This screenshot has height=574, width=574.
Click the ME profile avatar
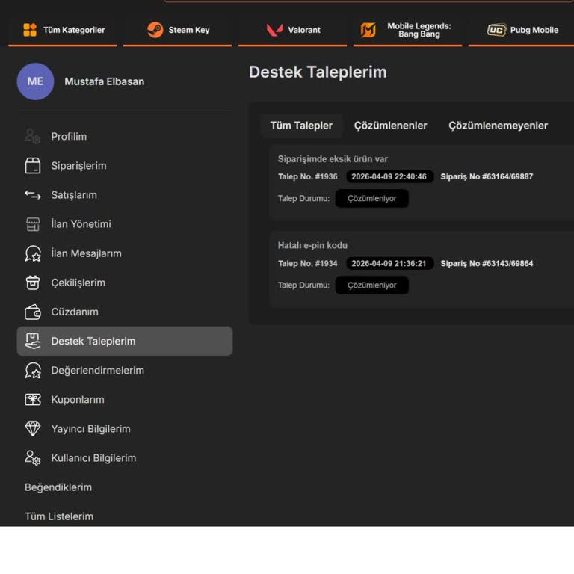pyautogui.click(x=36, y=81)
